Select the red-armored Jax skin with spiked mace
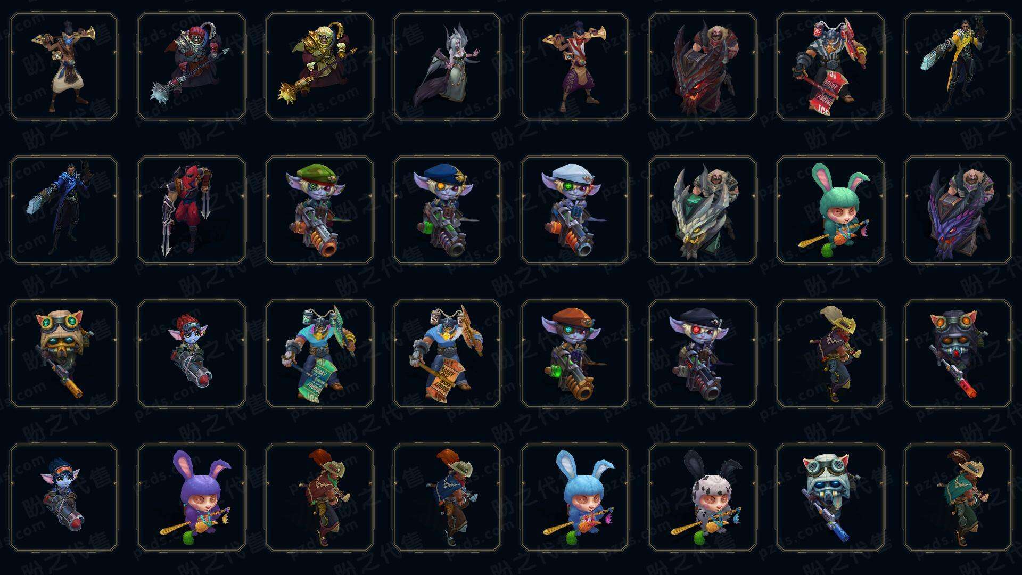1022x575 pixels. click(192, 66)
